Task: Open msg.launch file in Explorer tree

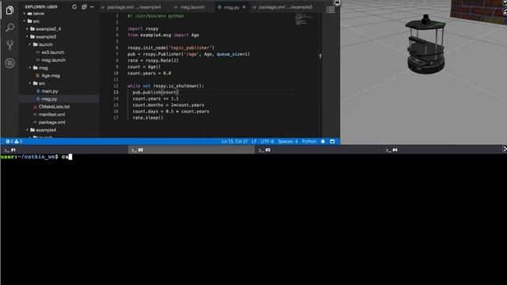Action: (53, 60)
